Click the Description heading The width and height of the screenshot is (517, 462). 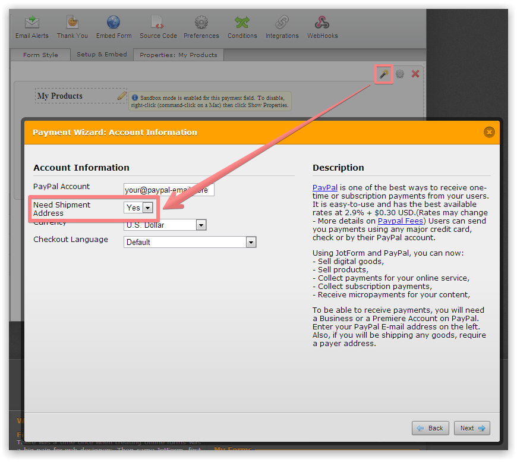338,168
